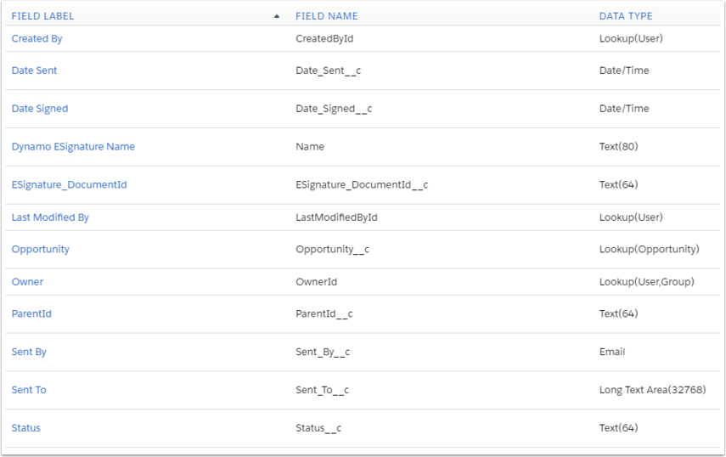Click the Opportunity field label link

(x=40, y=250)
